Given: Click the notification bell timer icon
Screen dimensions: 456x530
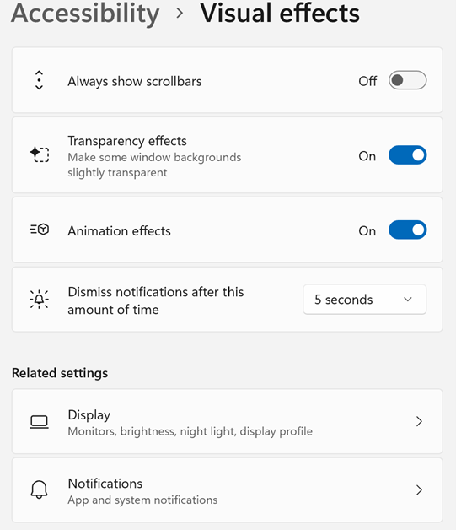Looking at the screenshot, I should point(39,299).
